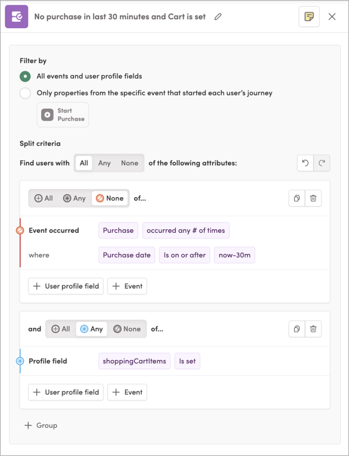Delete the second criteria group
The width and height of the screenshot is (349, 456).
[313, 329]
